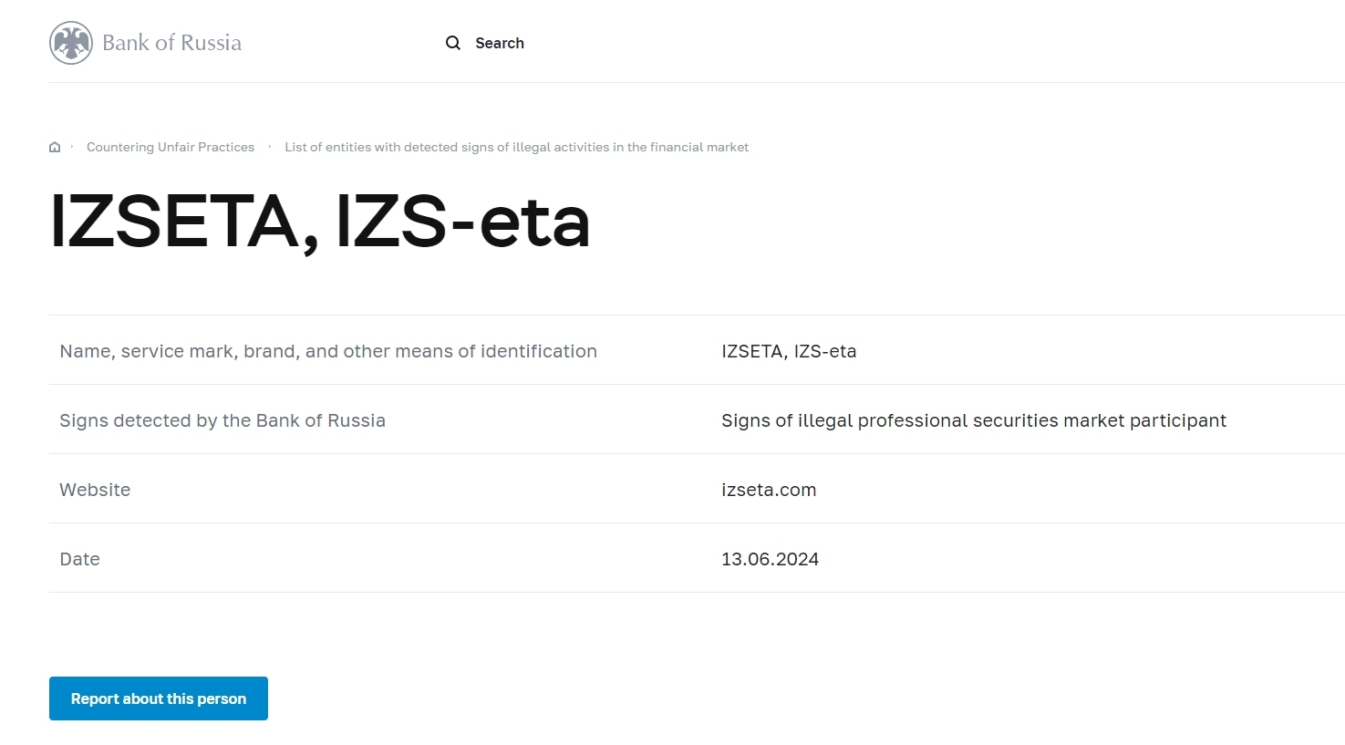The image size is (1345, 745).
Task: Open the Countering Unfair Practices breadcrumb
Action: pos(171,147)
